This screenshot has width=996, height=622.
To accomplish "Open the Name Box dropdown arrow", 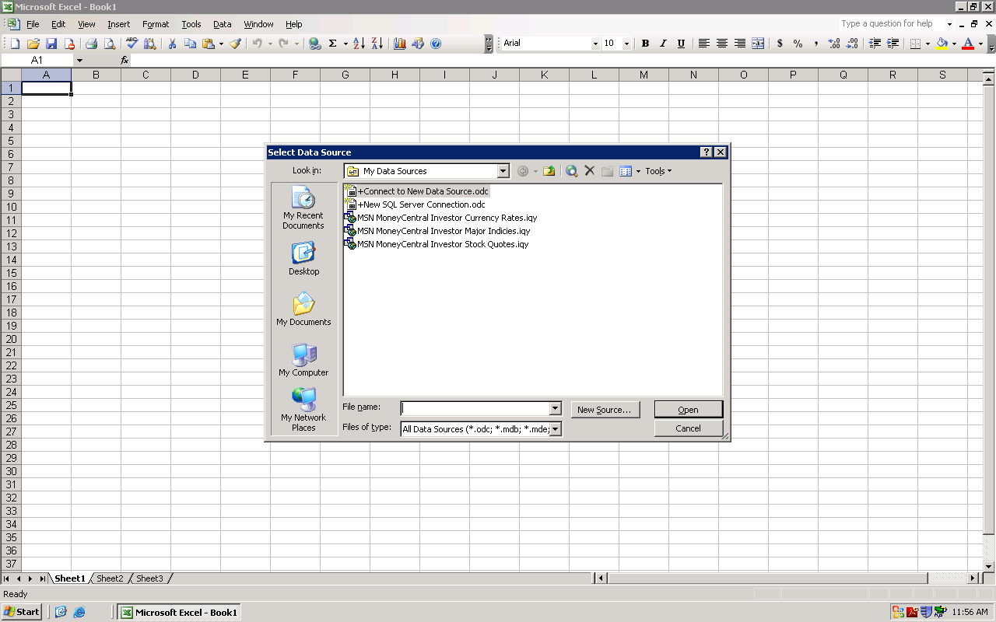I will click(x=79, y=60).
